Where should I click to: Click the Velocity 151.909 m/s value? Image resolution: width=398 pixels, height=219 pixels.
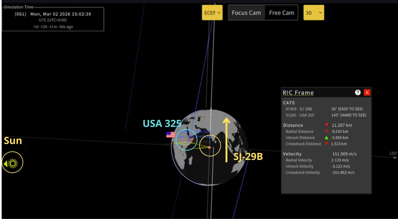tap(345, 154)
